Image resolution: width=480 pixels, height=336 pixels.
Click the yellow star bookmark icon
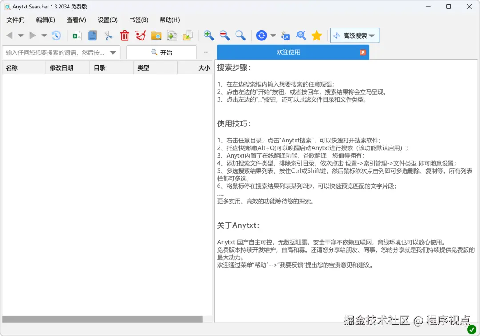pyautogui.click(x=316, y=36)
